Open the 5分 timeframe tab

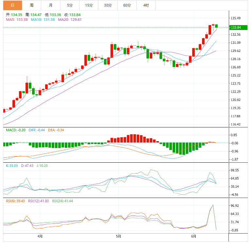coord(70,5)
